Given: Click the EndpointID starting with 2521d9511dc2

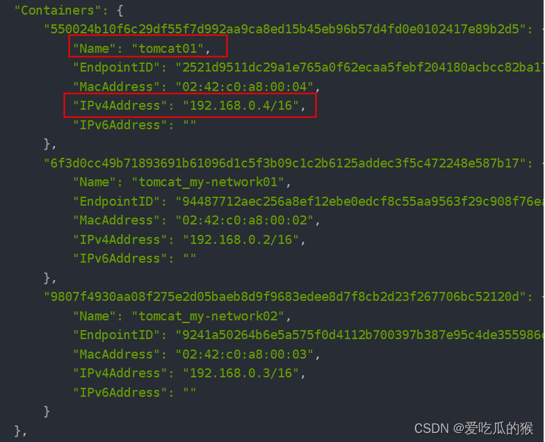Looking at the screenshot, I should (x=360, y=67).
